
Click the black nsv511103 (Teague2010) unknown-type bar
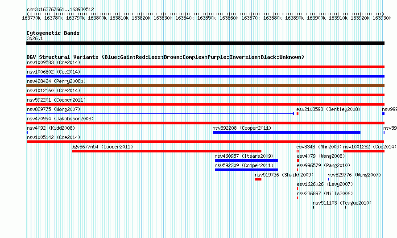tap(330, 207)
